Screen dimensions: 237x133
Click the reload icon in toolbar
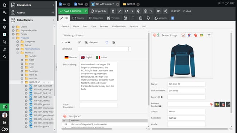coord(127,11)
